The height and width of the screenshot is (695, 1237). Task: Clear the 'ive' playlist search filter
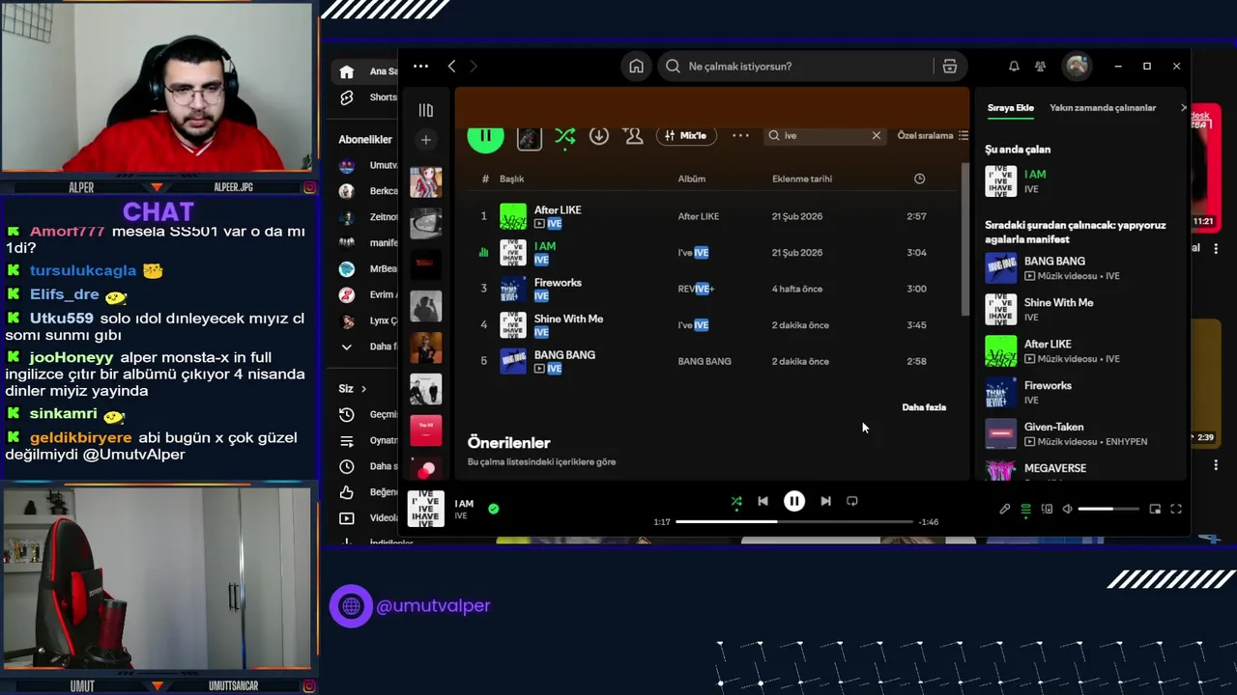(877, 136)
